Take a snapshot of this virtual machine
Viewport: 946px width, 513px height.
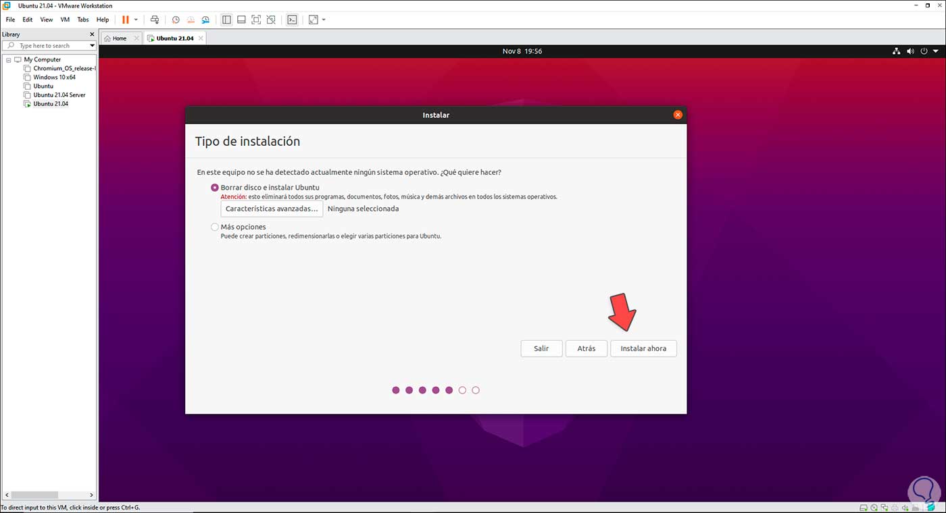pos(176,20)
